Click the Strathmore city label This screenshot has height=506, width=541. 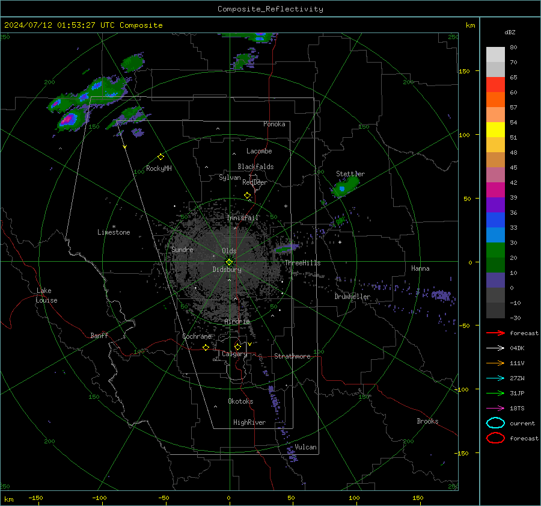point(292,356)
